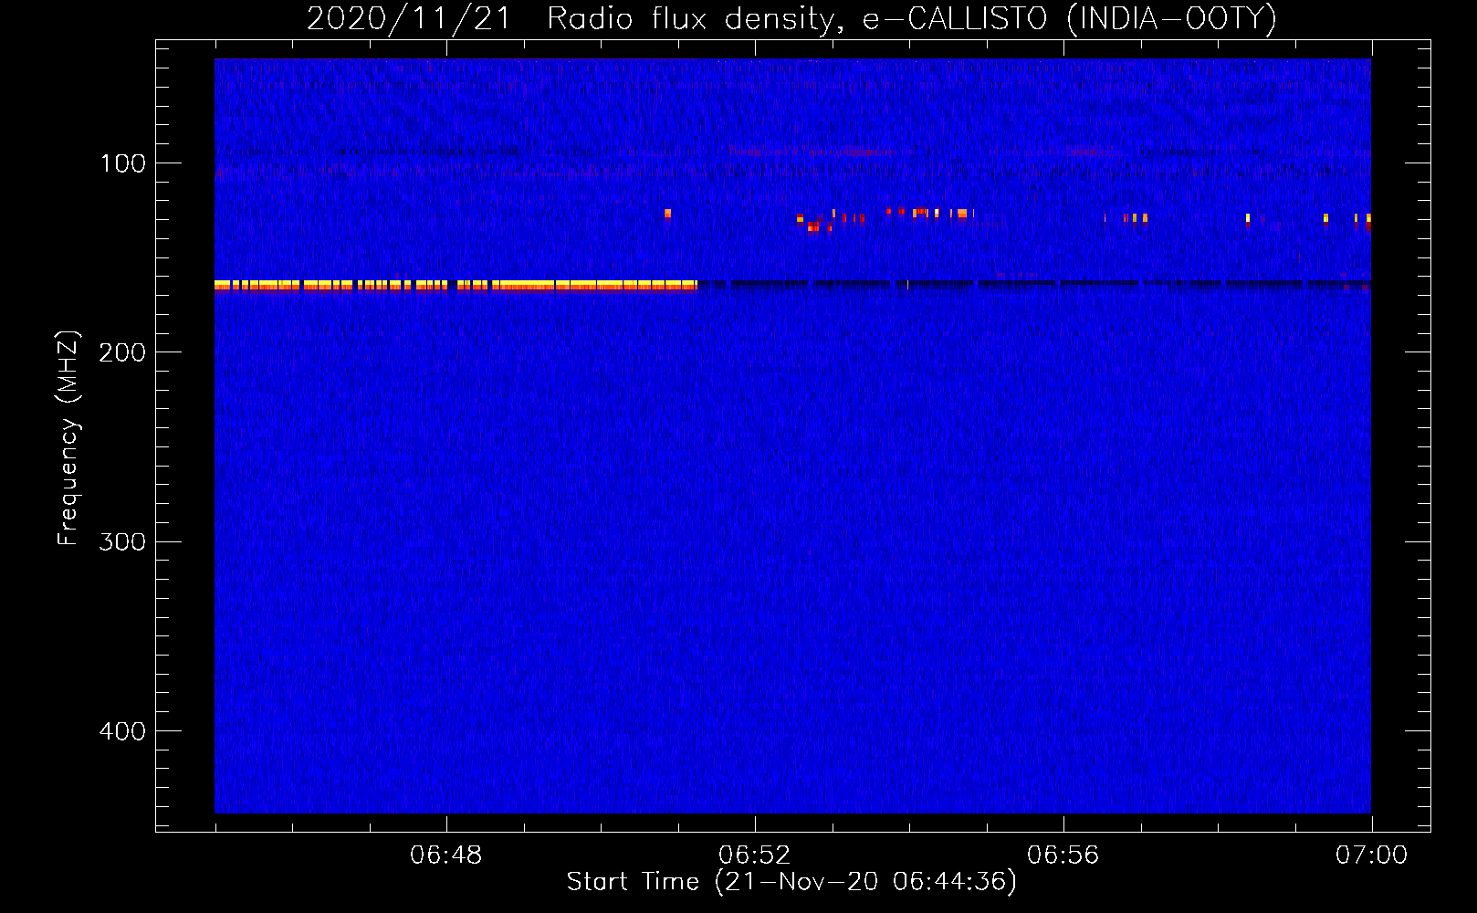
Task: Click the plot title "2020/11/21 Radio flux density, e-CALLISTO (INDIA-OOTY)"
Action: pyautogui.click(x=791, y=18)
